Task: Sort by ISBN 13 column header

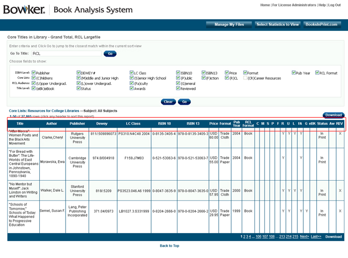Action: point(193,124)
